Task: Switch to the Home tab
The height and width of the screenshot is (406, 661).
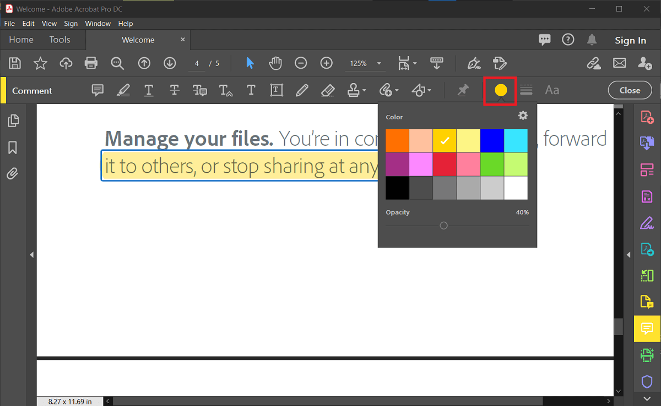Action: [x=21, y=40]
